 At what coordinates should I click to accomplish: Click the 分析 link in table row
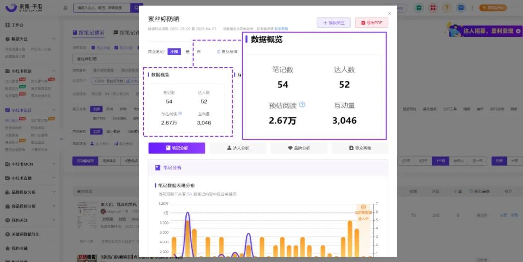(x=503, y=216)
